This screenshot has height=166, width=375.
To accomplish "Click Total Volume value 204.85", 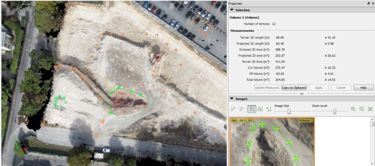I will point(280,80).
